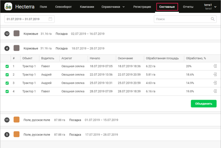The width and height of the screenshot is (221, 148).
Task: Deselect the checkbox in row 4
Action: 7,91
